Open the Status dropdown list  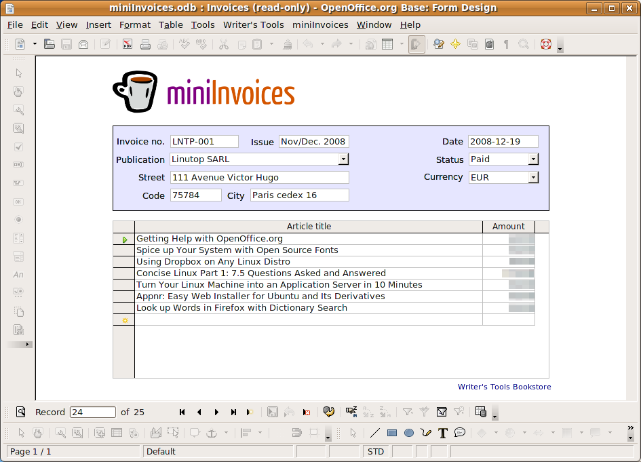click(x=533, y=159)
